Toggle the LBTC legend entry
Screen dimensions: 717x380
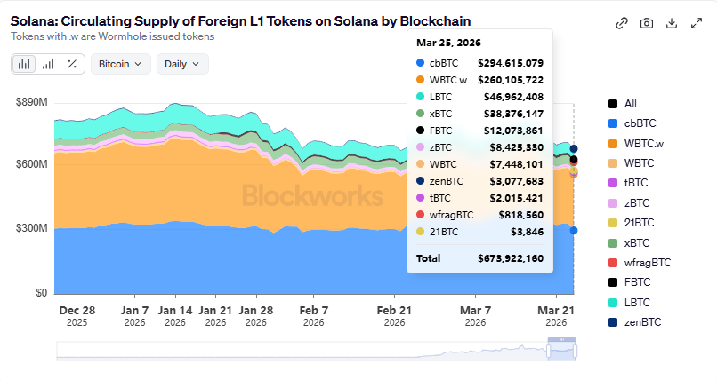635,303
